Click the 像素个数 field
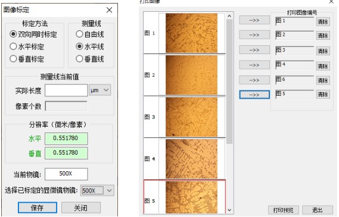The image size is (339, 217). tap(66, 106)
